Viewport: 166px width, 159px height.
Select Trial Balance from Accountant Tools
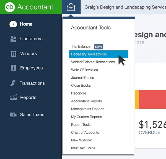81,46
